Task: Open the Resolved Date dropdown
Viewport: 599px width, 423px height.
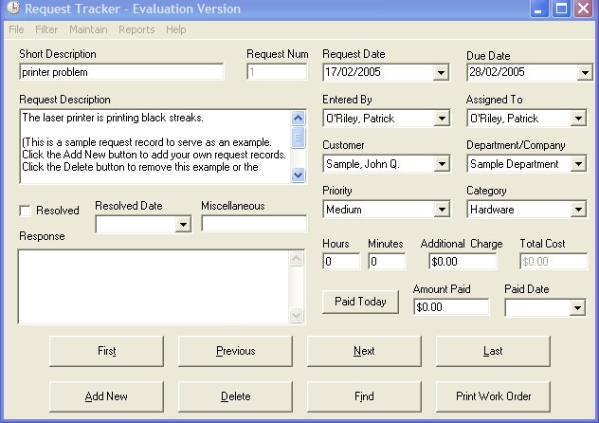Action: [x=183, y=225]
